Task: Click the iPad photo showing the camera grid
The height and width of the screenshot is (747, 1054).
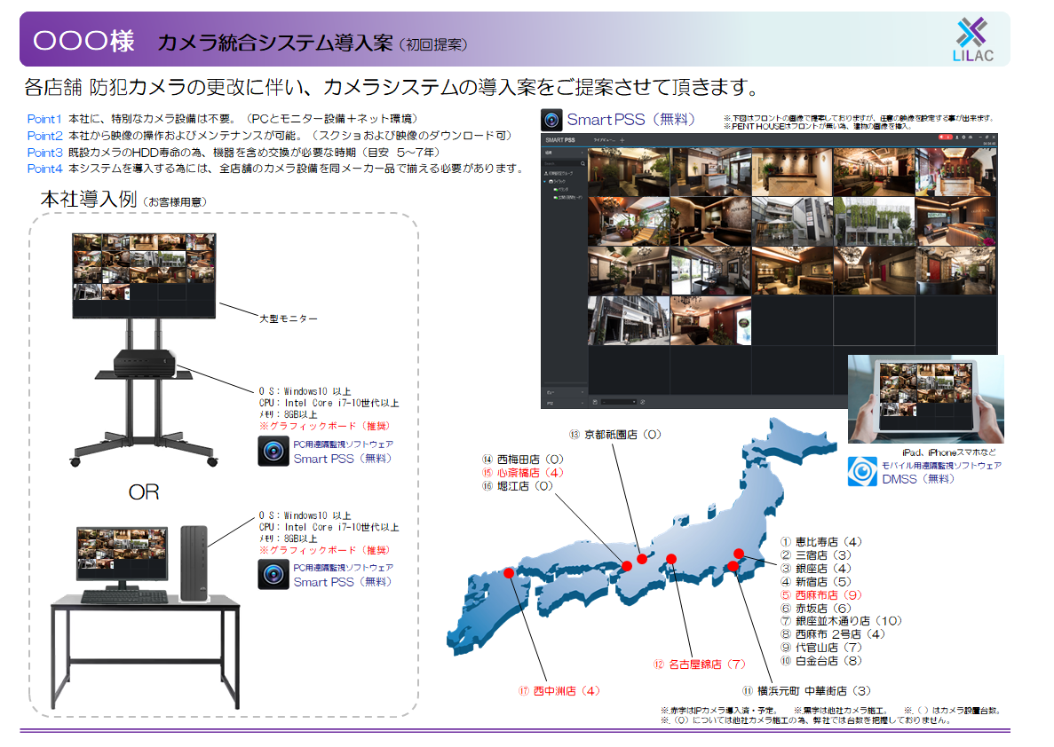Action: coord(923,399)
